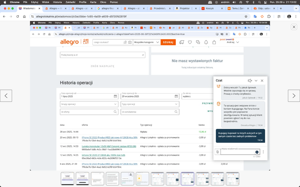Click the camera image-search icon in Allegro's search box
This screenshot has height=187, width=300.
pyautogui.click(x=130, y=42)
